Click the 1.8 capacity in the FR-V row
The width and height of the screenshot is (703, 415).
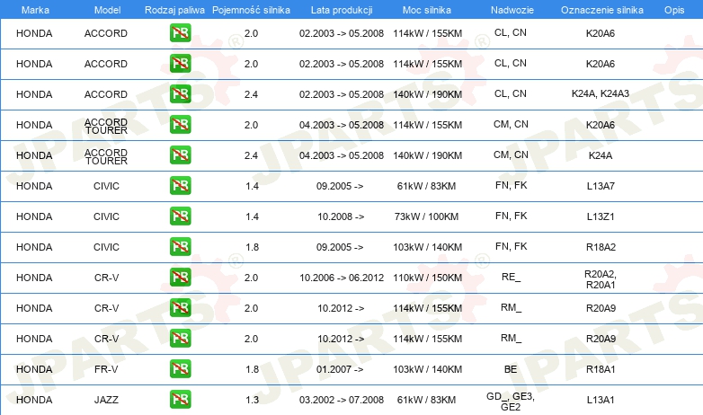click(252, 369)
